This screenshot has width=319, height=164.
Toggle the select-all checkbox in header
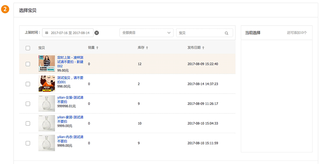point(28,48)
